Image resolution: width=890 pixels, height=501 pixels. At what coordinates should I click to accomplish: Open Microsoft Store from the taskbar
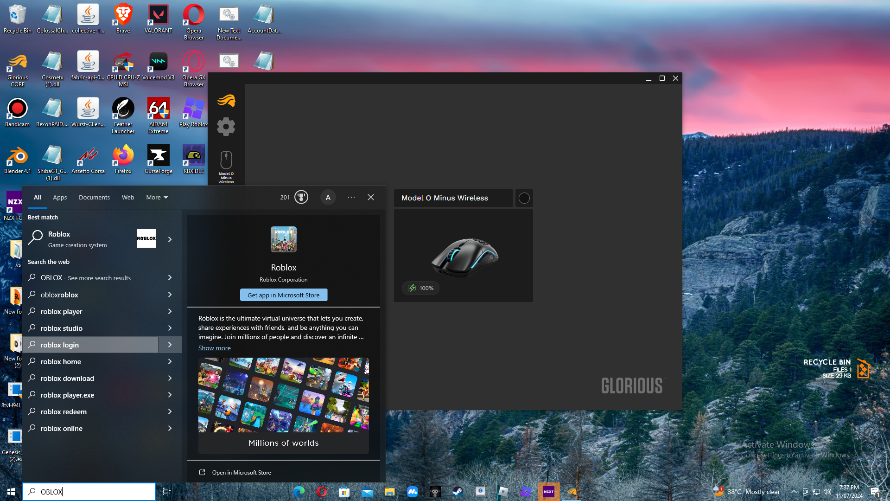(344, 492)
